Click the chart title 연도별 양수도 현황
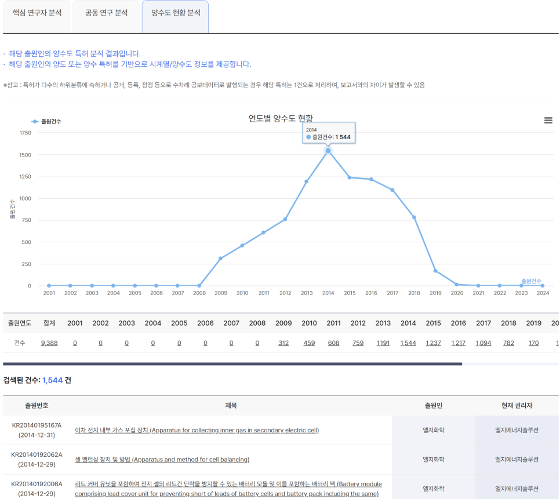The width and height of the screenshot is (560, 499). 281,118
